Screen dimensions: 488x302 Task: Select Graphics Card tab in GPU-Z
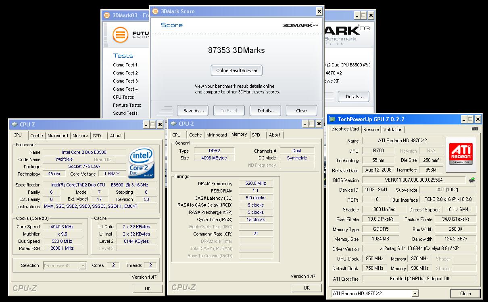coord(345,129)
